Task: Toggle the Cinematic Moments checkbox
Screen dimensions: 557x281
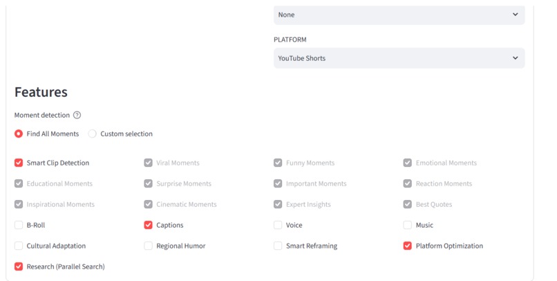Action: 148,204
